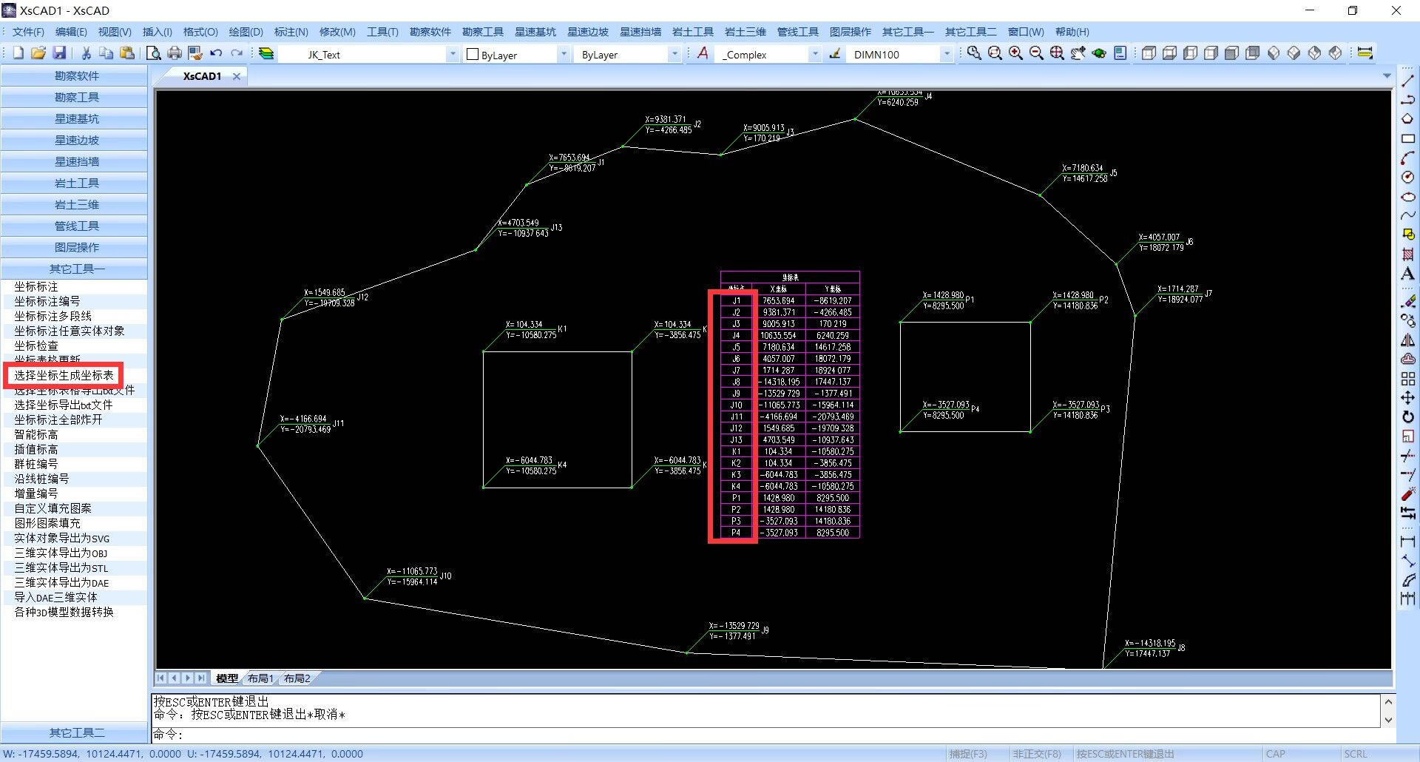This screenshot has width=1420, height=762.
Task: Select the Text 'A' drawing tool
Action: (x=1407, y=273)
